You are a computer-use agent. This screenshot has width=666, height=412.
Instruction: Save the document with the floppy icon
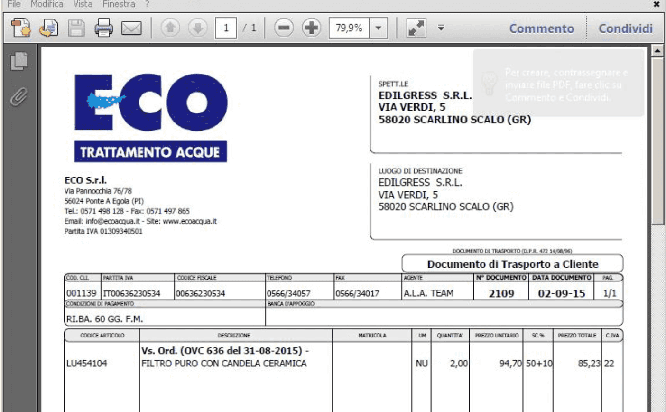click(x=76, y=28)
